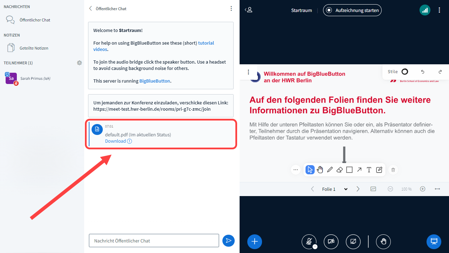Open Öffentlicher Chat in sidebar
Image resolution: width=449 pixels, height=253 pixels.
click(x=35, y=20)
